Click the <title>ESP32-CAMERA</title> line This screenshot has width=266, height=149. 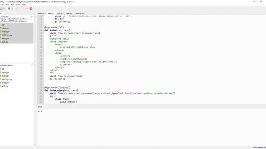click(77, 48)
